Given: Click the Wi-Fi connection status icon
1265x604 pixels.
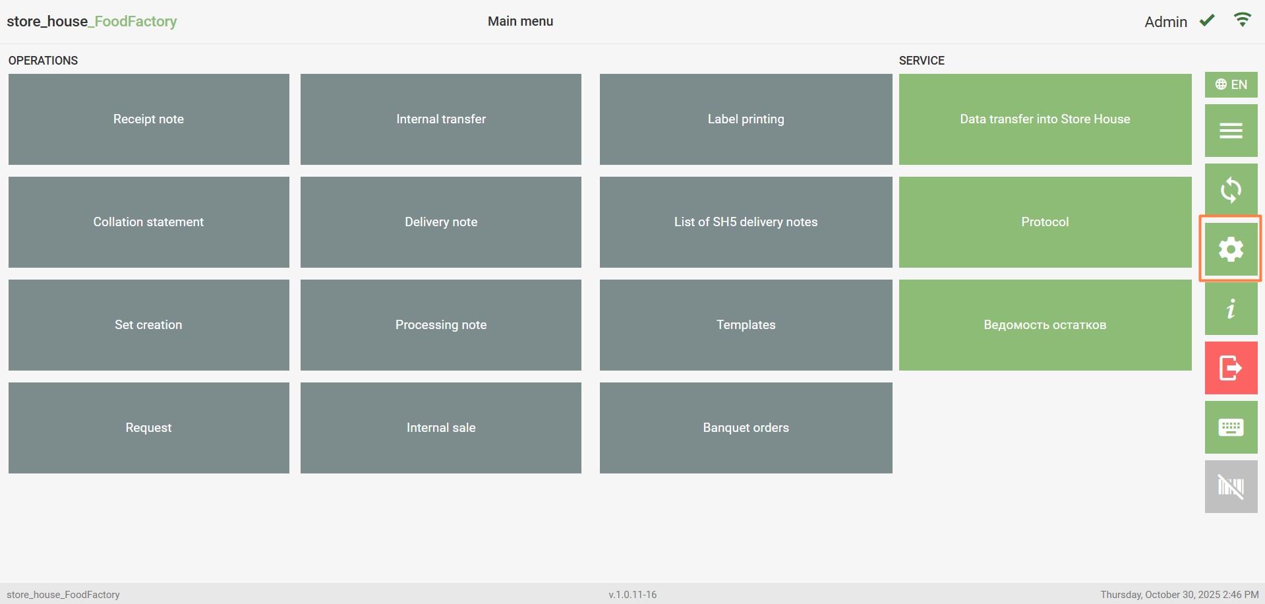Looking at the screenshot, I should (x=1242, y=20).
